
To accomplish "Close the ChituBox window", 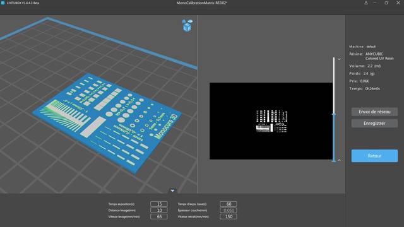I will tap(398, 3).
